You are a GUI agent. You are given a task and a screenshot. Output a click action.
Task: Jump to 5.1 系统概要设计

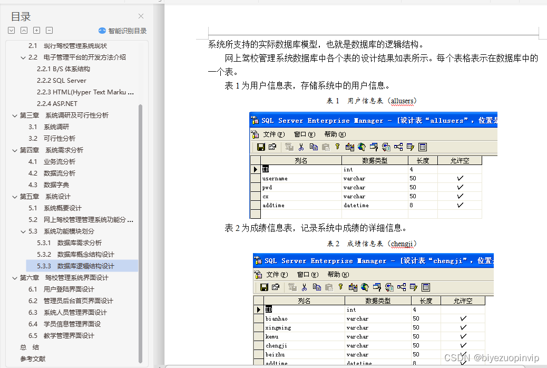[x=55, y=208]
